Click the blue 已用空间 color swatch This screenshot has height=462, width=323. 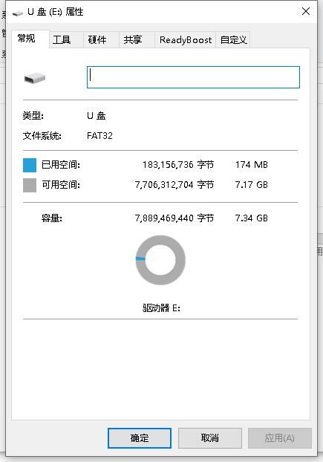pyautogui.click(x=30, y=165)
